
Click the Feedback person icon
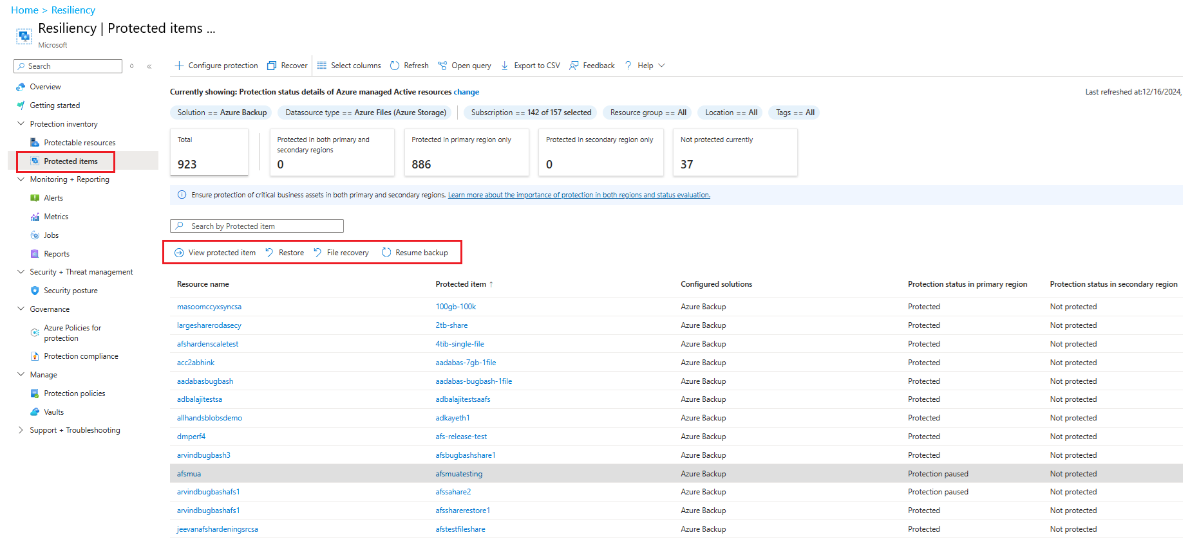[574, 66]
